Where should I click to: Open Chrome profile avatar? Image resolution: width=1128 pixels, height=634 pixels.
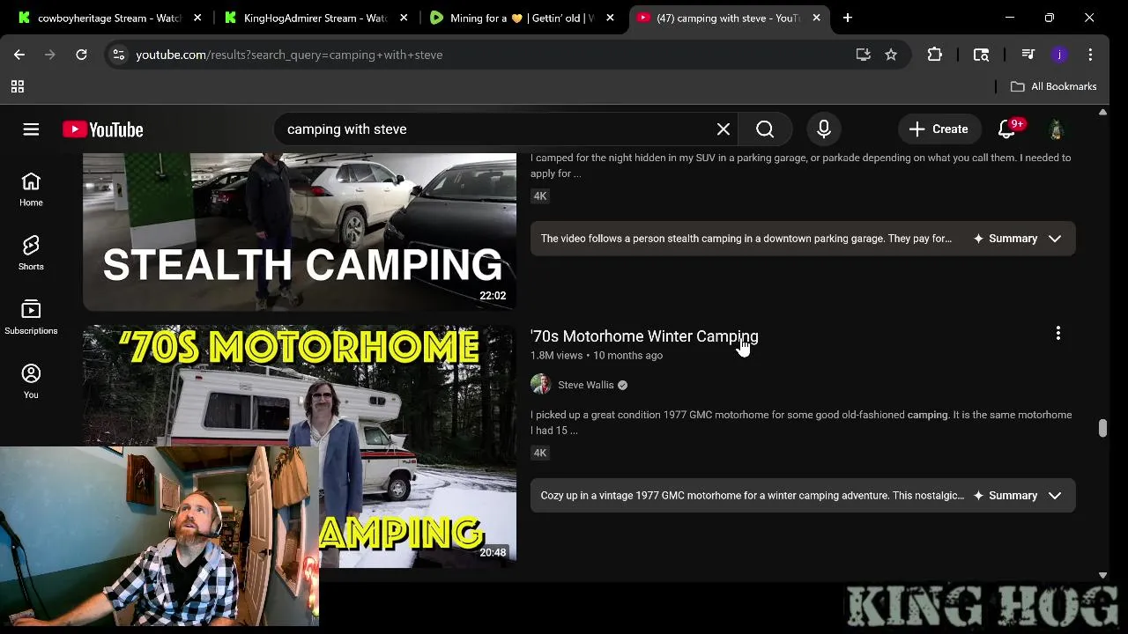pyautogui.click(x=1059, y=55)
